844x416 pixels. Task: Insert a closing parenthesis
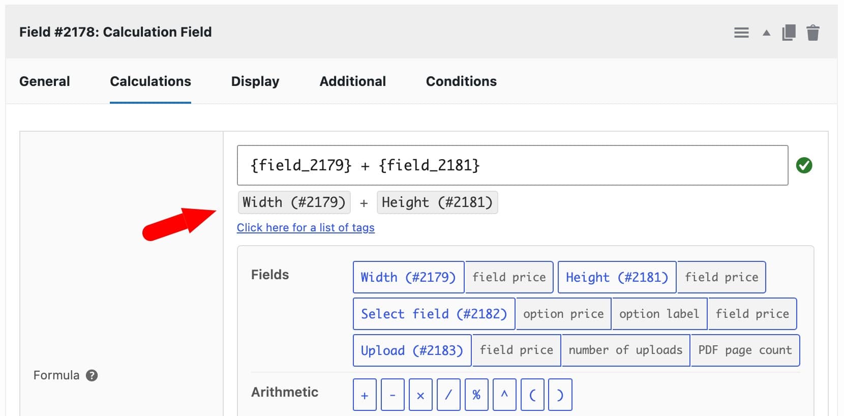coord(560,395)
